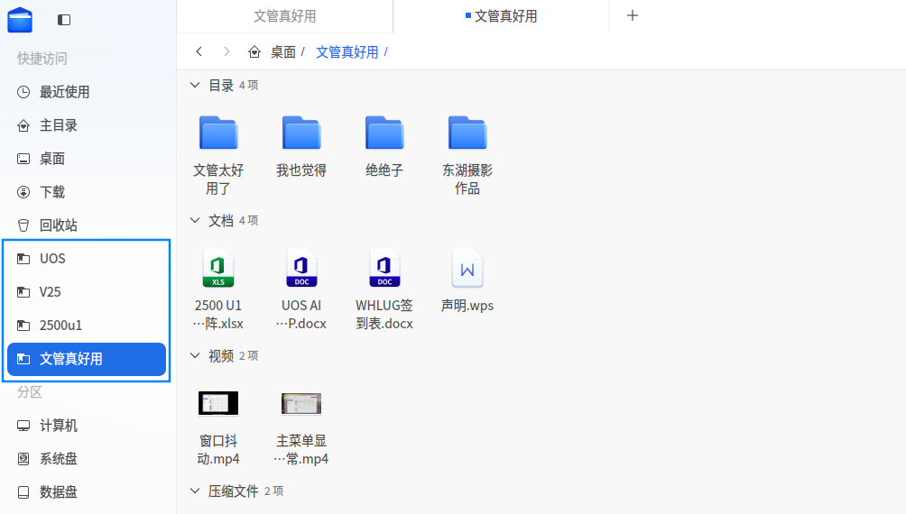Screen dimensions: 906x514
Task: Collapse the 目录 group
Action: tap(195, 85)
